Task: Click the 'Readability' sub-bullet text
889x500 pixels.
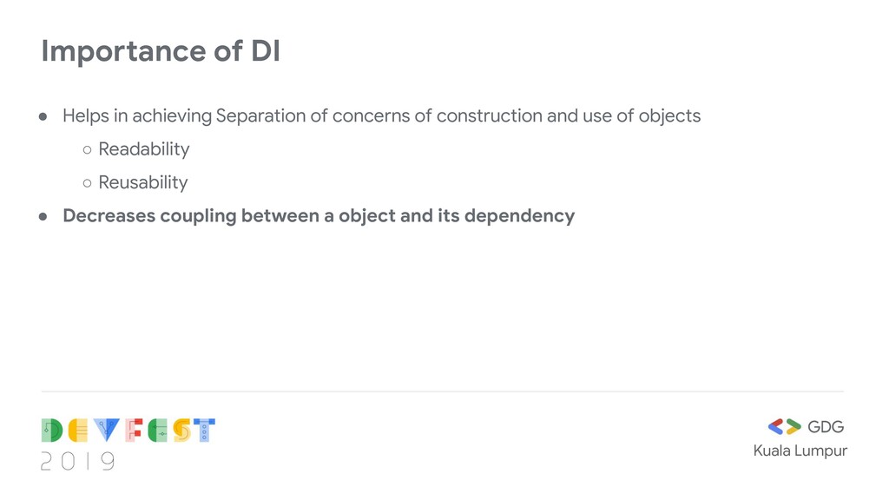Action: tap(144, 149)
